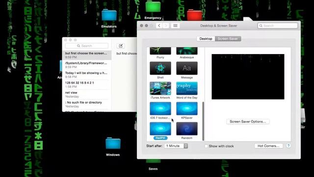314x177 pixels.
Task: Choose the Random screen saver
Action: click(x=186, y=129)
